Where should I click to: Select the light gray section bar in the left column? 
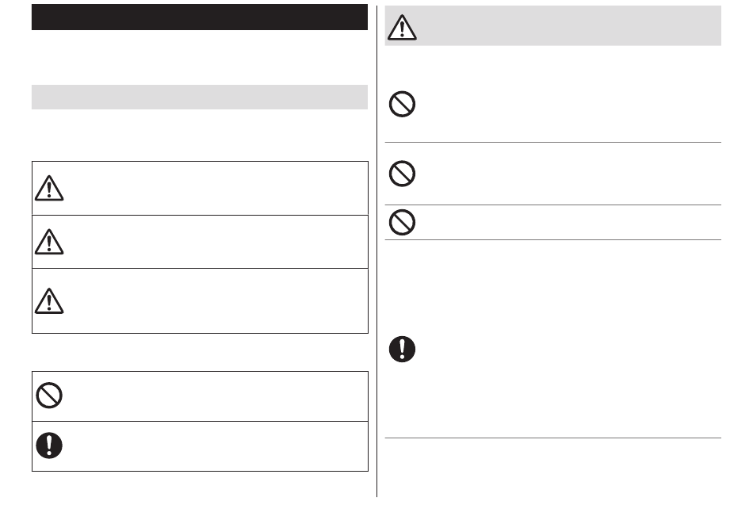click(x=200, y=97)
